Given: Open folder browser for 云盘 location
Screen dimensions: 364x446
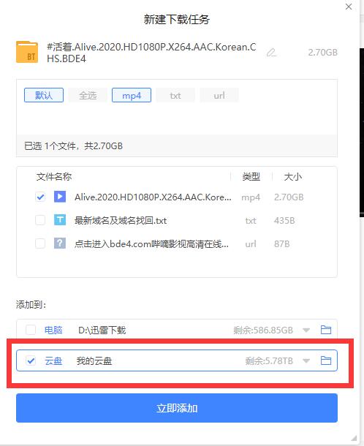Looking at the screenshot, I should [326, 360].
